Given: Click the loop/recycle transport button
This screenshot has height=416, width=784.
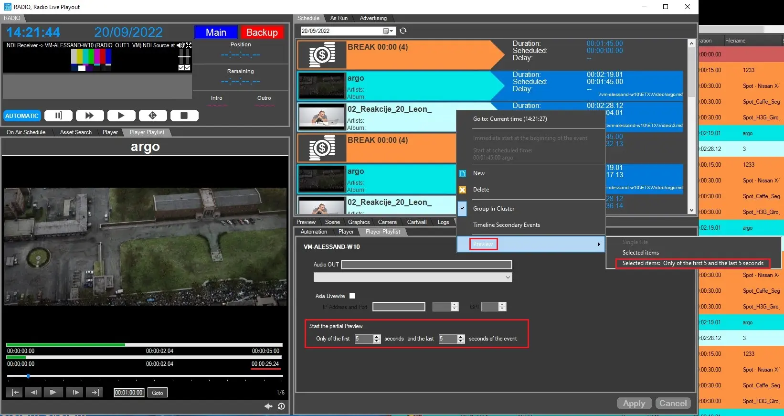Looking at the screenshot, I should point(153,116).
